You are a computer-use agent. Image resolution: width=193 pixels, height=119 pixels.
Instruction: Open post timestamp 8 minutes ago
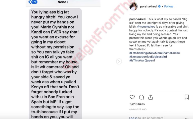[x=138, y=109]
